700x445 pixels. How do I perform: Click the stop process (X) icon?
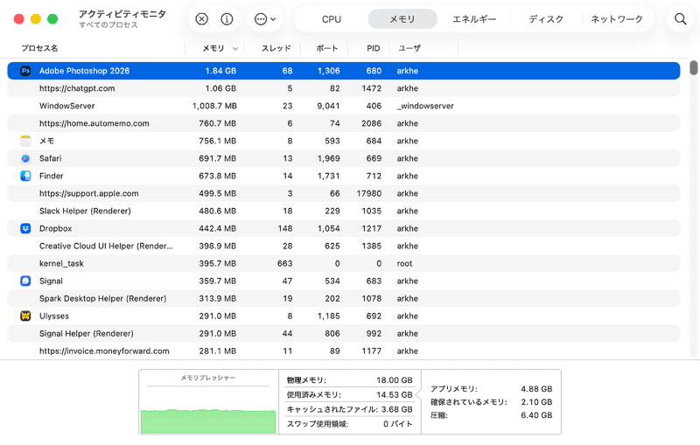click(x=202, y=19)
